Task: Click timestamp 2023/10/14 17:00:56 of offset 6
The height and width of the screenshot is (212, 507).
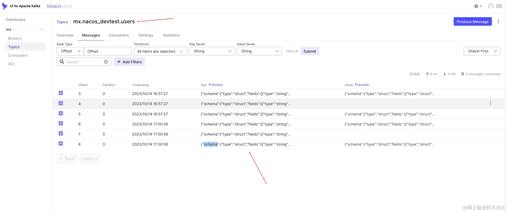Action: pos(150,124)
